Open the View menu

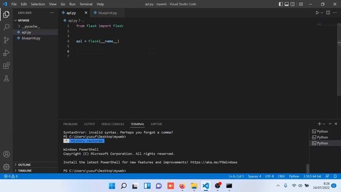tap(53, 4)
